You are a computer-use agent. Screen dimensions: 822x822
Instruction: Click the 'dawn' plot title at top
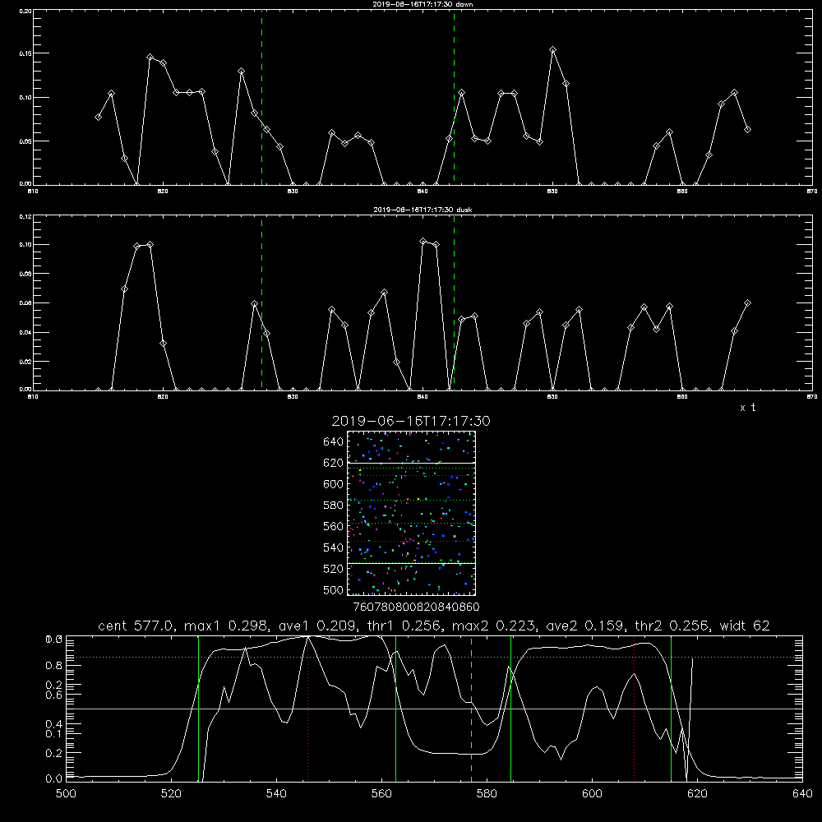pos(423,4)
